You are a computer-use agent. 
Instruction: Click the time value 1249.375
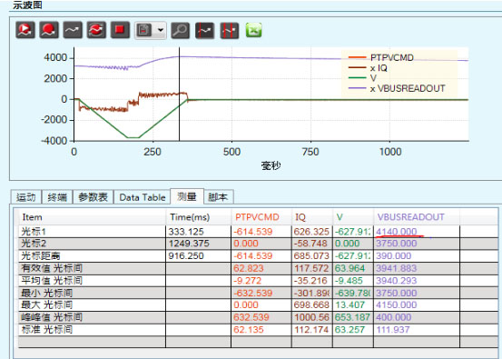189,244
